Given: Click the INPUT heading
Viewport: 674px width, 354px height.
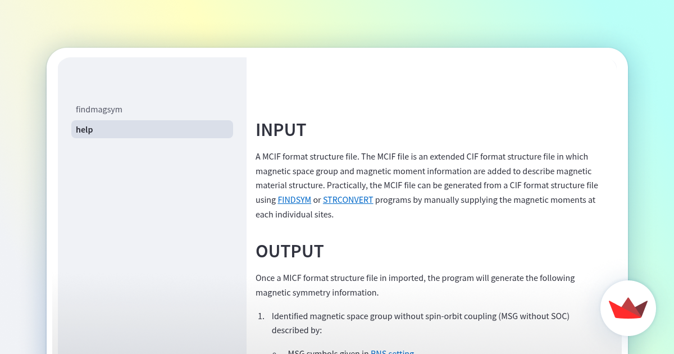Looking at the screenshot, I should [281, 130].
